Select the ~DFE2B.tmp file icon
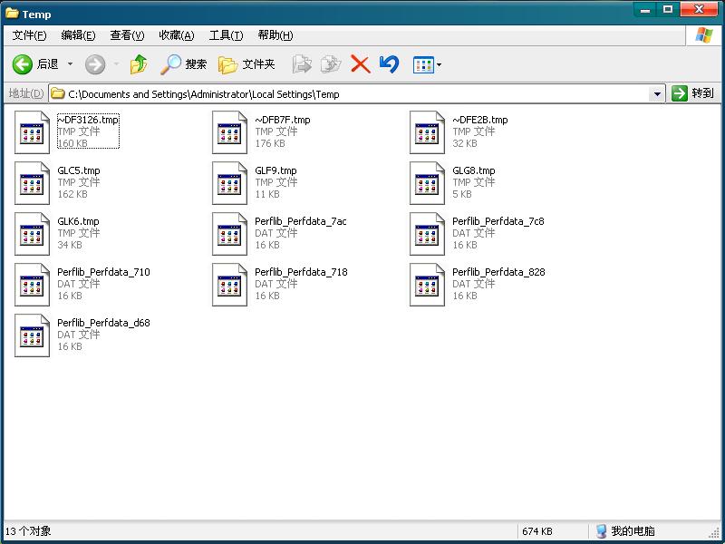Image resolution: width=725 pixels, height=544 pixels. click(427, 132)
